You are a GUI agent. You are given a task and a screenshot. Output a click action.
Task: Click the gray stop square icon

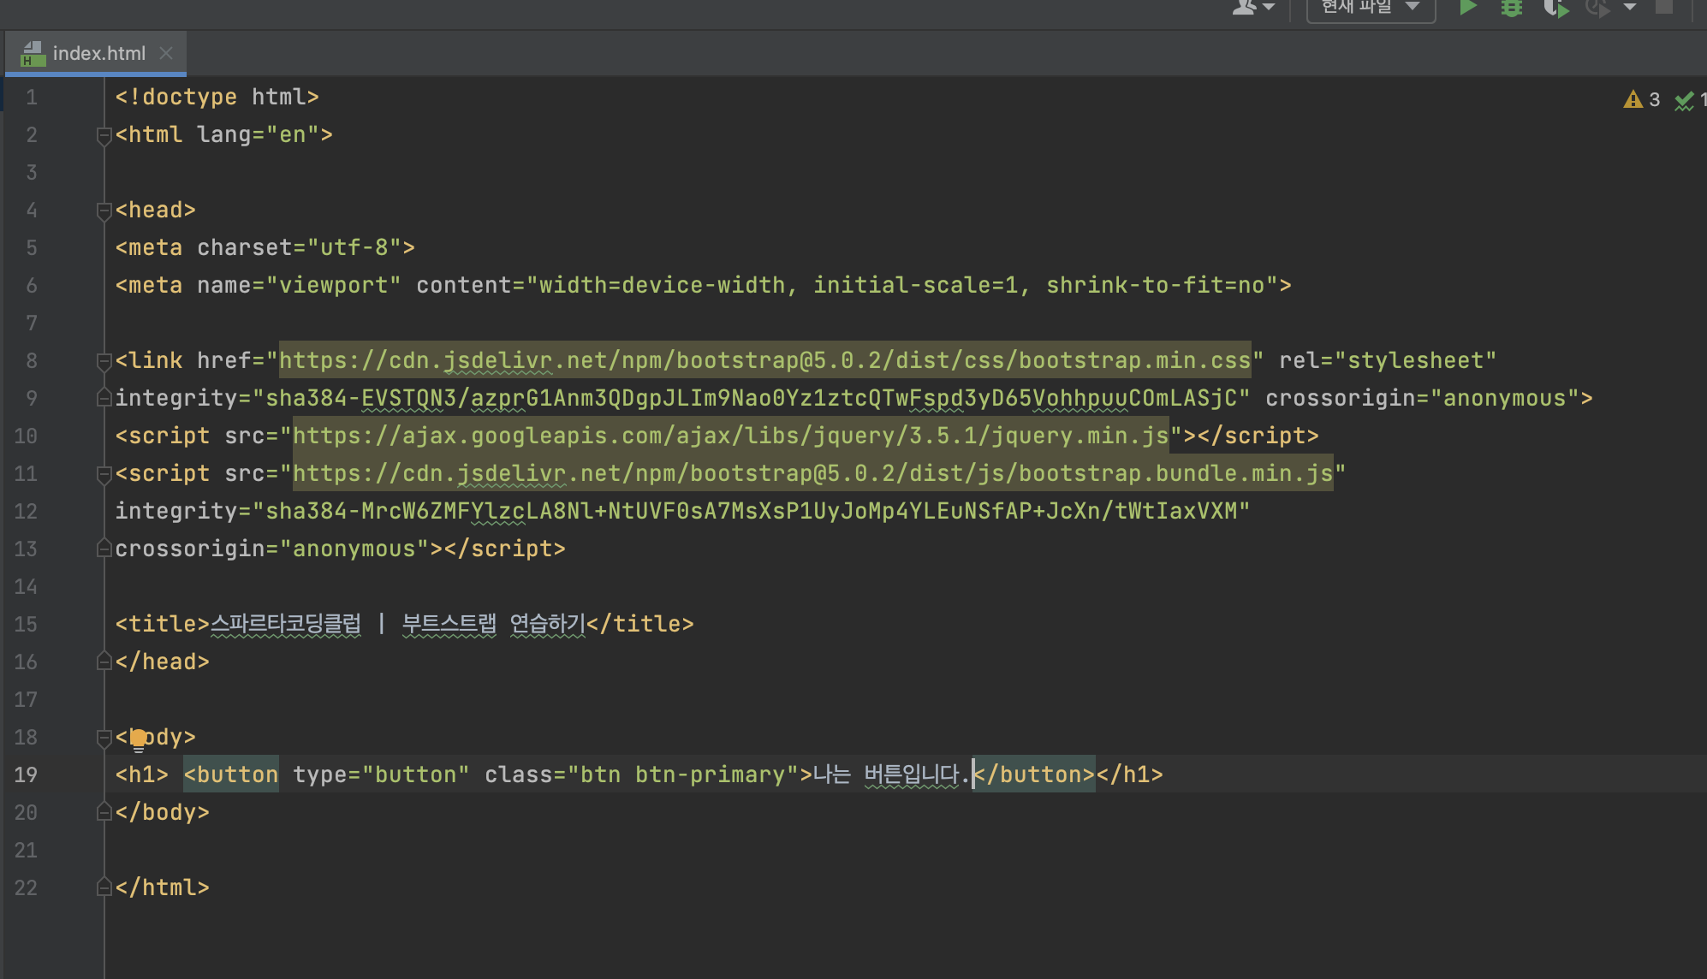[1663, 7]
